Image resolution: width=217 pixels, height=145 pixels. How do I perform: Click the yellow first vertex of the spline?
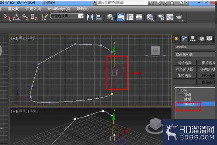(x=112, y=94)
